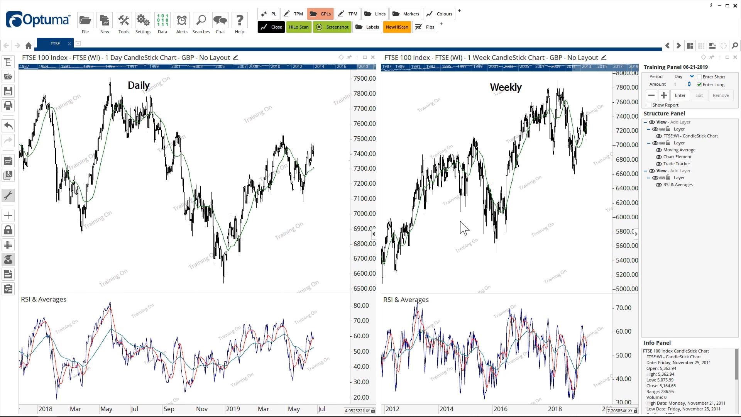This screenshot has height=417, width=741.
Task: Open the Markers toolbox folder
Action: 406,14
